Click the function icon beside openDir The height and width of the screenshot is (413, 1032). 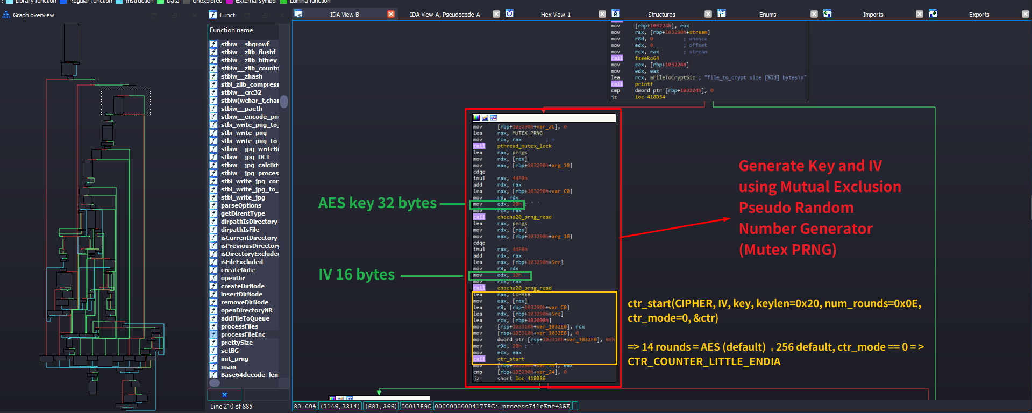[x=213, y=278]
